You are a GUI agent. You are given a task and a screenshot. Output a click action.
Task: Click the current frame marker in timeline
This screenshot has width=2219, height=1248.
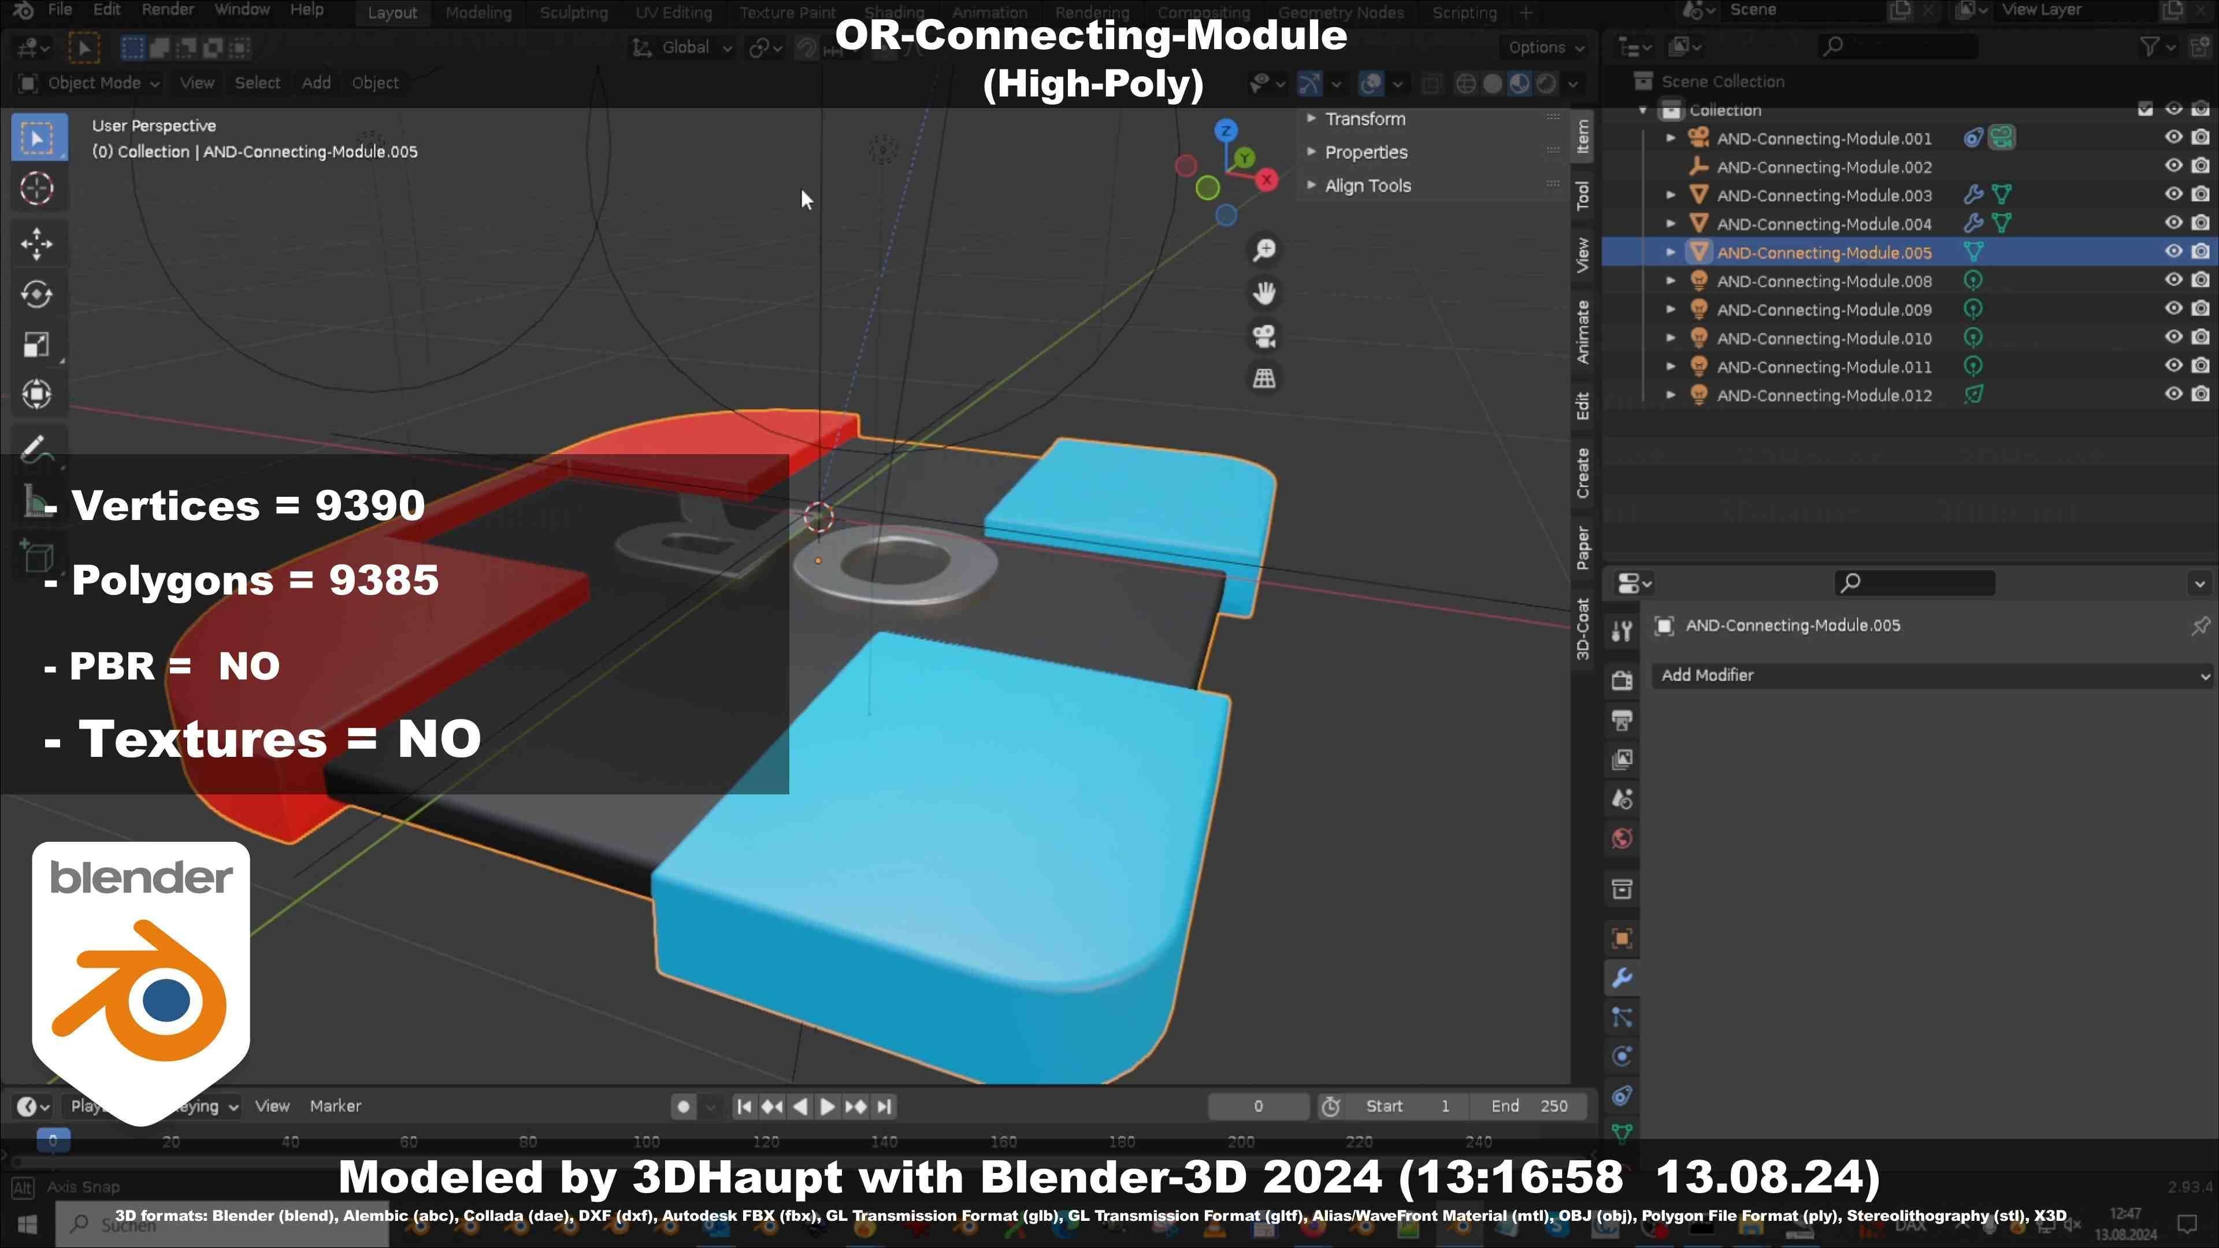point(53,1141)
